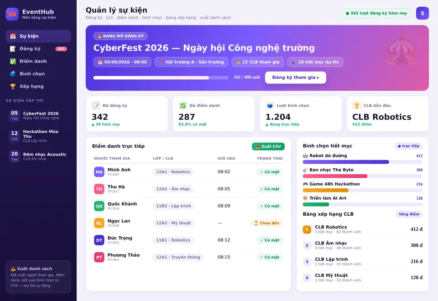Click the NGƯỜI THAM GIA column header
The height and width of the screenshot is (301, 438).
112,158
